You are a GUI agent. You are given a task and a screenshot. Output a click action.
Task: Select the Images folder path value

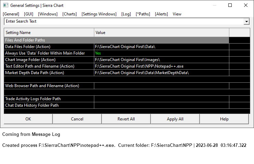click(x=161, y=60)
